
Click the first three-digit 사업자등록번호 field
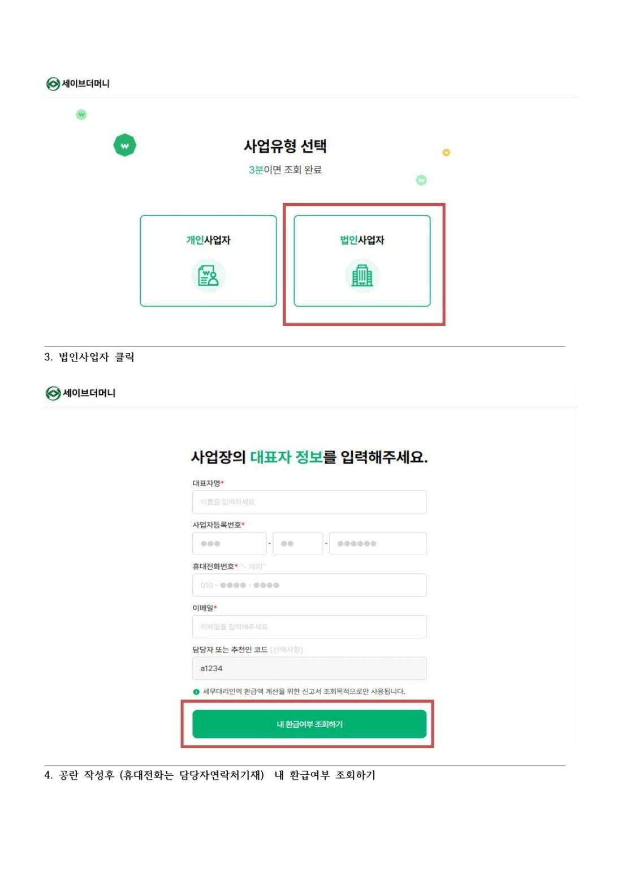(x=230, y=543)
